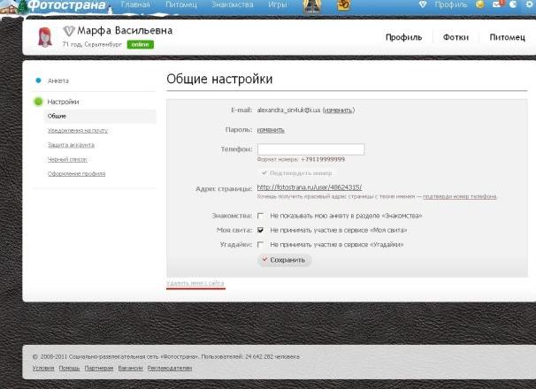
Task: Click изменить link for the password
Action: pyautogui.click(x=271, y=130)
